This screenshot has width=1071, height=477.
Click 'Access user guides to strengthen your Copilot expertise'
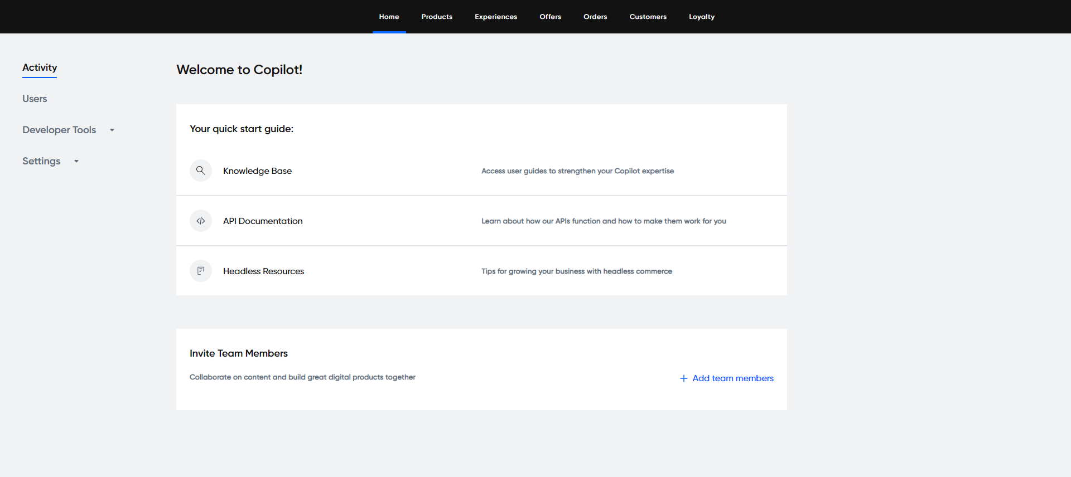[577, 171]
